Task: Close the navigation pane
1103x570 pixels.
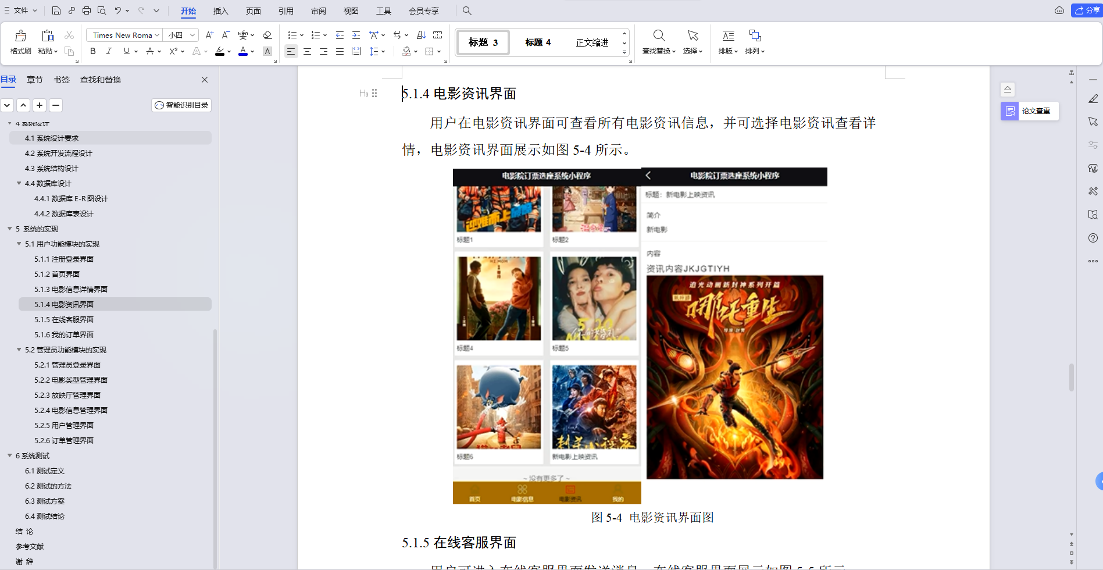Action: tap(205, 80)
